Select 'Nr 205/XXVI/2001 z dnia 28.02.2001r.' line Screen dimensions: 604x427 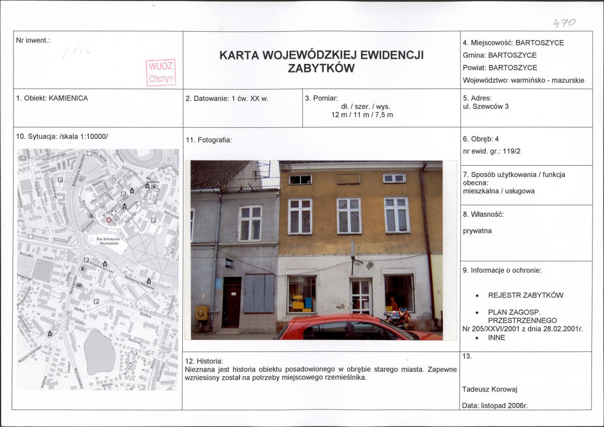click(x=523, y=329)
